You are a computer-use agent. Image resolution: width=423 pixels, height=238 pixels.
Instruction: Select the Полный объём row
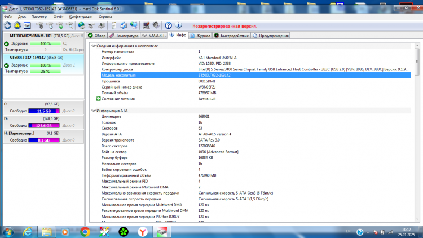(x=255, y=93)
